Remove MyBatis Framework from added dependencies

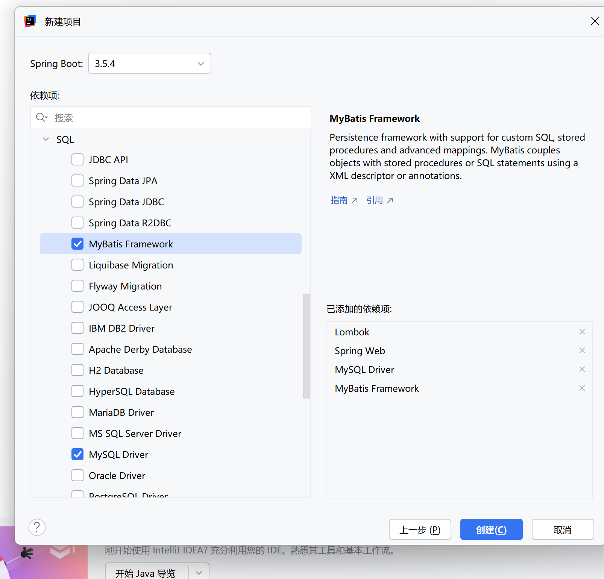tap(582, 388)
